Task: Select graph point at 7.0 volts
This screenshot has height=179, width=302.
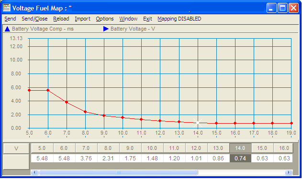Action: tap(67, 102)
